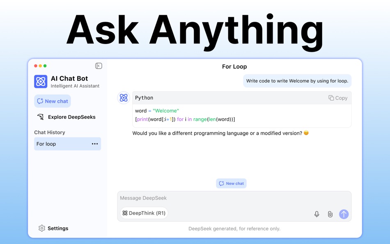Click the print list comprehension code line
The width and height of the screenshot is (390, 244).
click(185, 119)
